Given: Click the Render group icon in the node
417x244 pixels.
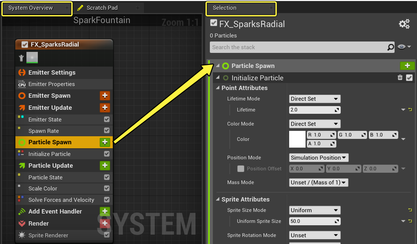Looking at the screenshot, I should pyautogui.click(x=22, y=224).
